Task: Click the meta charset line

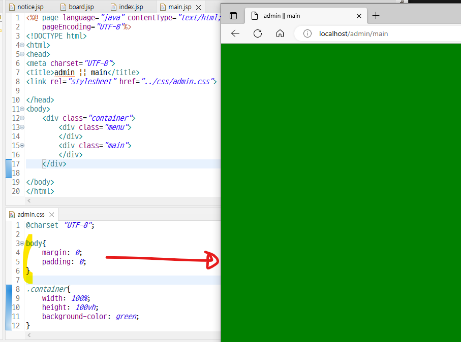Action: 70,63
